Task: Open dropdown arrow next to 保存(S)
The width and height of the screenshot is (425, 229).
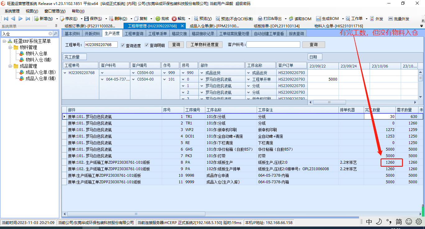Action: coord(106,19)
